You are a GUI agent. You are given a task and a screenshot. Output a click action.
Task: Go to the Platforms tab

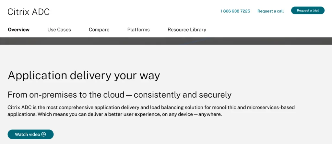point(138,30)
